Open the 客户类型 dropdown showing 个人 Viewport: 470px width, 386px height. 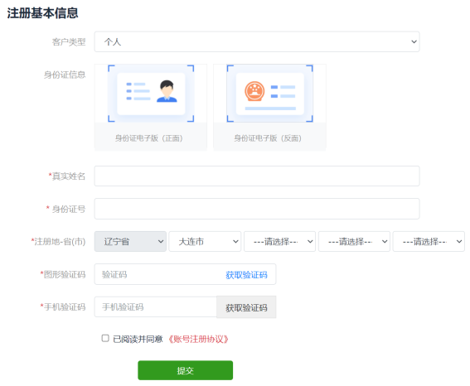257,41
